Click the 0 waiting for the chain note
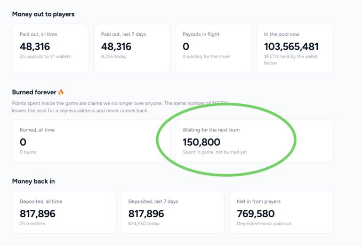Viewport: 362px width, 246px height. (206, 56)
